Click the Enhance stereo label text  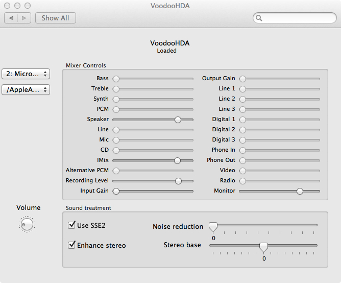coord(102,246)
